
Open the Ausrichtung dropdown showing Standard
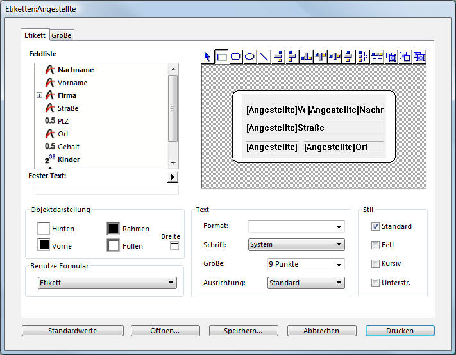306,283
